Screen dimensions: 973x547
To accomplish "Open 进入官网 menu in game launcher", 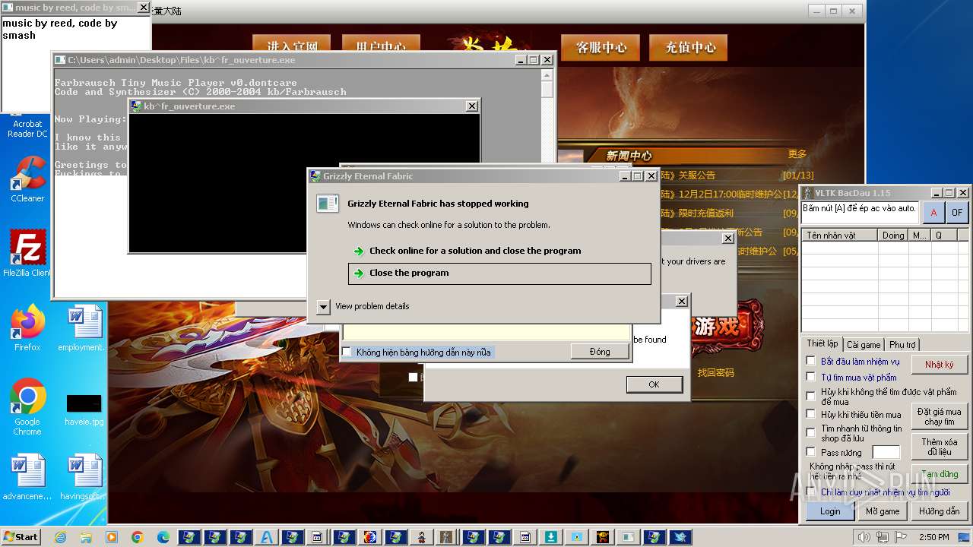I will pyautogui.click(x=292, y=44).
